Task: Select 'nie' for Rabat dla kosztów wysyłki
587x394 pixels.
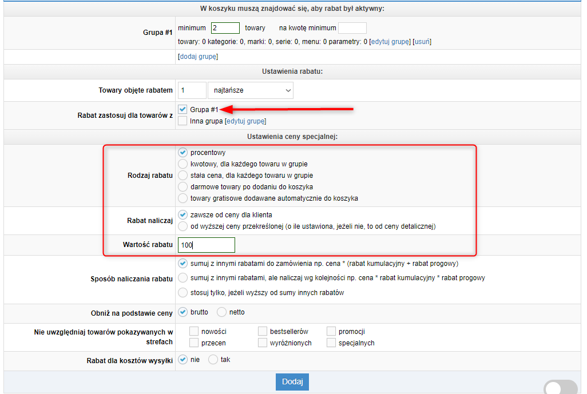Action: 183,360
